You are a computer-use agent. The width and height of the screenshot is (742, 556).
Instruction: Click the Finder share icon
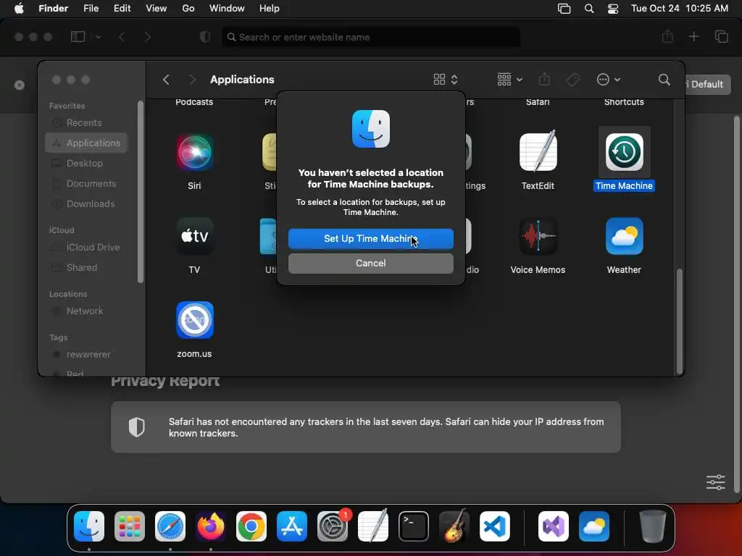click(x=544, y=80)
